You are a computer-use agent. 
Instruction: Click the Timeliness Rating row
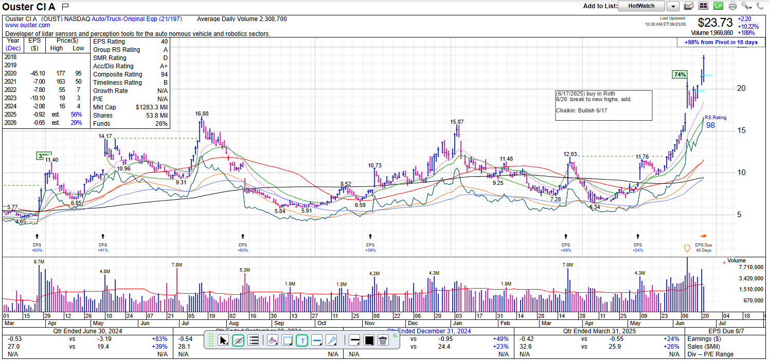(x=130, y=83)
